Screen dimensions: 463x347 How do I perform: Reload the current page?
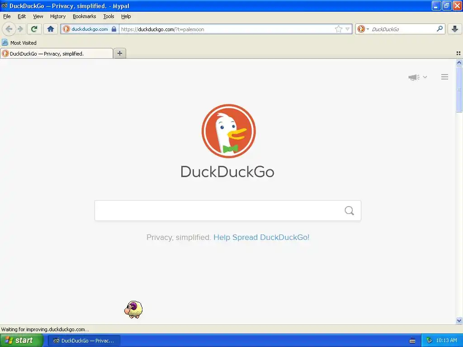34,29
